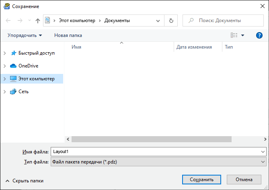Open help with the question mark icon
The width and height of the screenshot is (269, 190).
(x=259, y=35)
